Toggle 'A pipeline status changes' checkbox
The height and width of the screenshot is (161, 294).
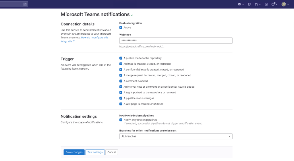(x=121, y=98)
